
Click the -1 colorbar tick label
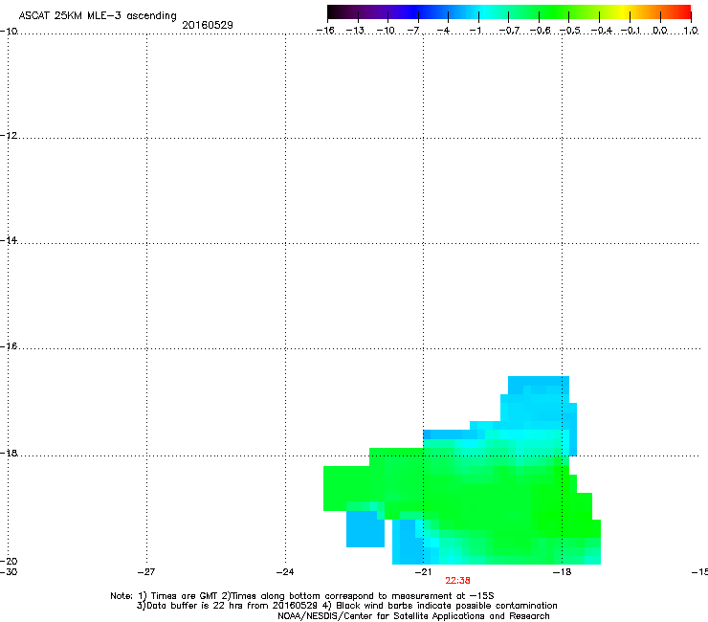click(476, 31)
